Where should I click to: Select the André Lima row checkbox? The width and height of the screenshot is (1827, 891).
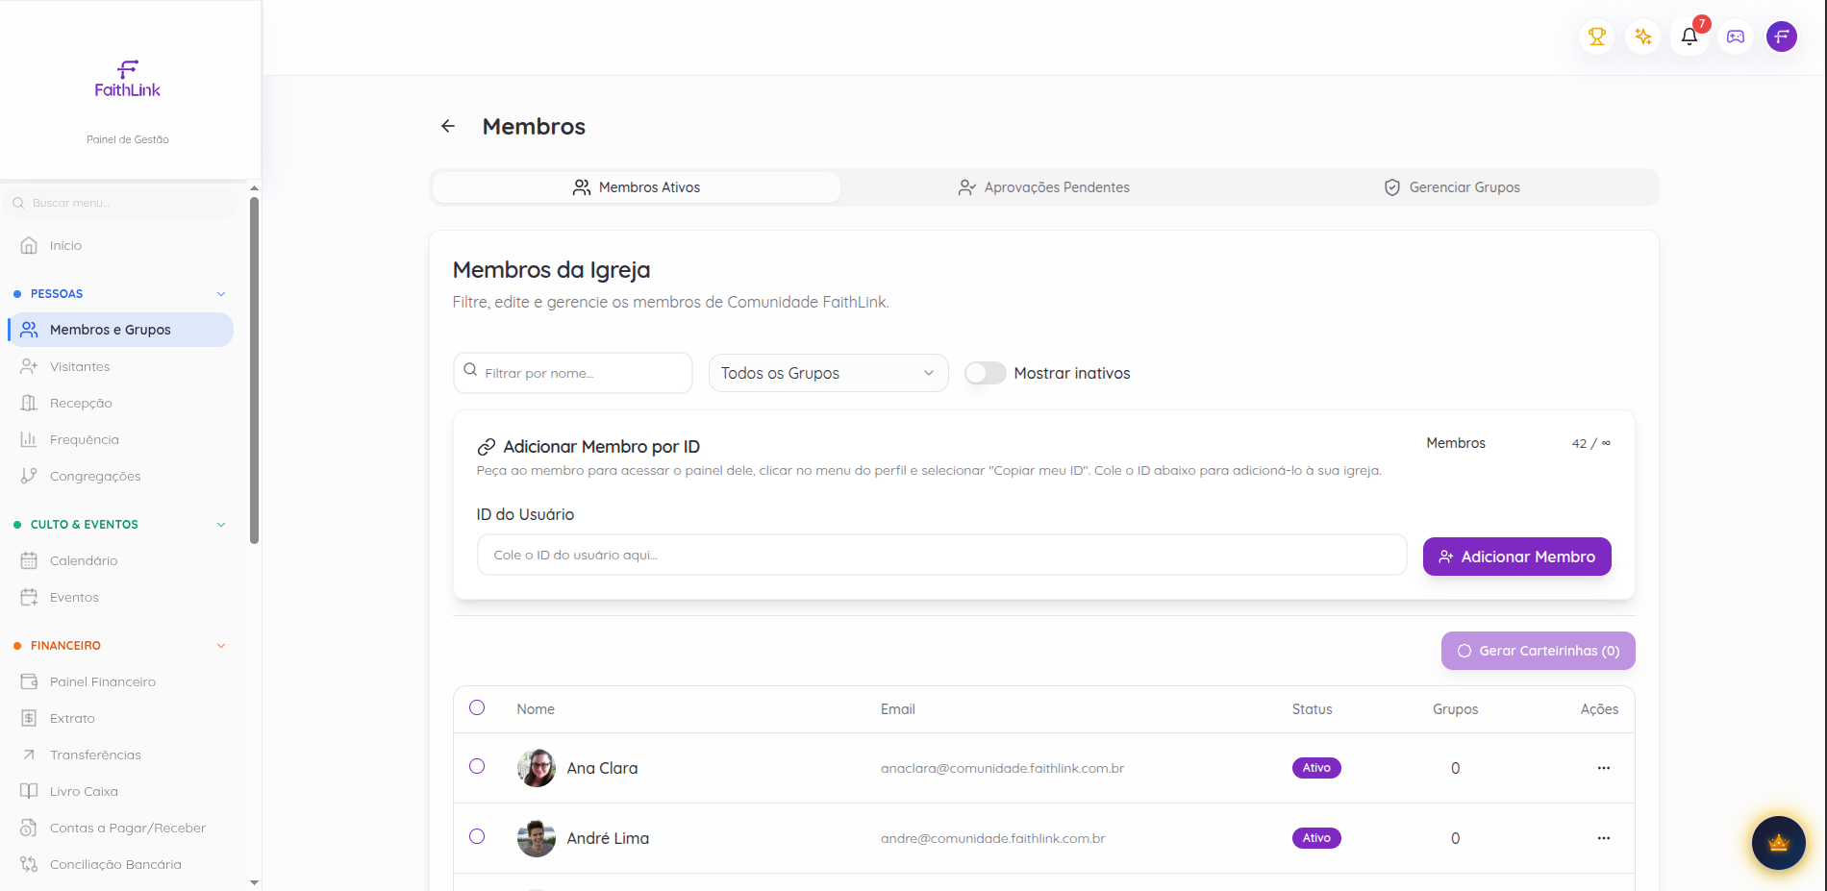[x=477, y=836]
